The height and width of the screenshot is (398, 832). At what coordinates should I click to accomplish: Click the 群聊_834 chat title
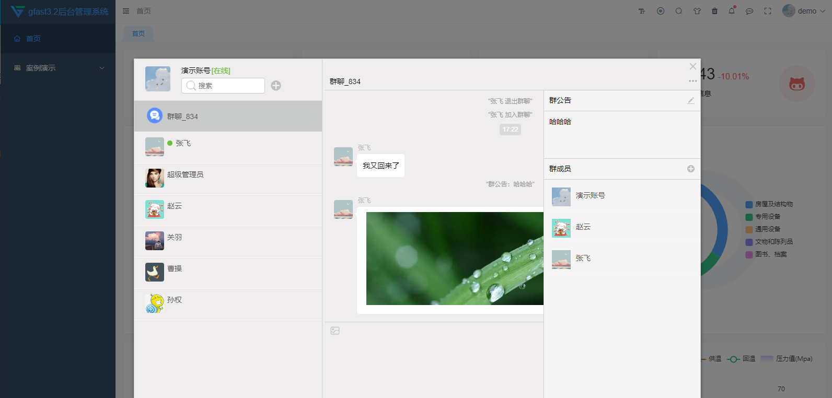345,81
